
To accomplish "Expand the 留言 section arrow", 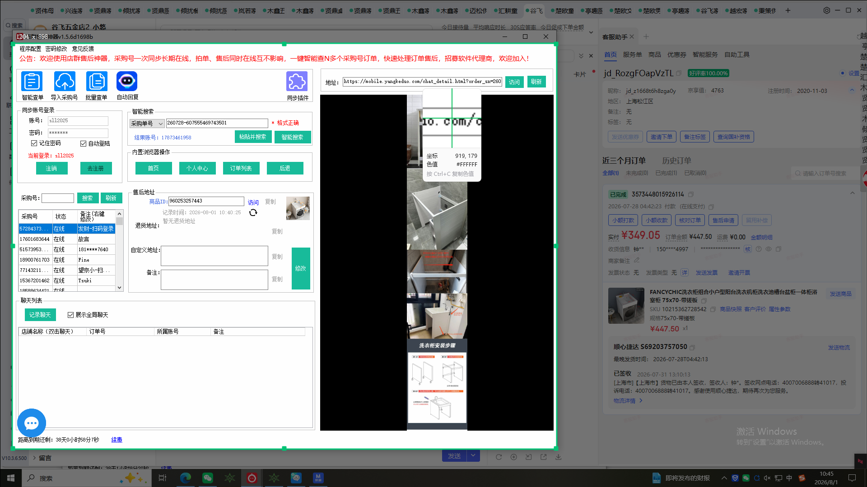I will [34, 458].
